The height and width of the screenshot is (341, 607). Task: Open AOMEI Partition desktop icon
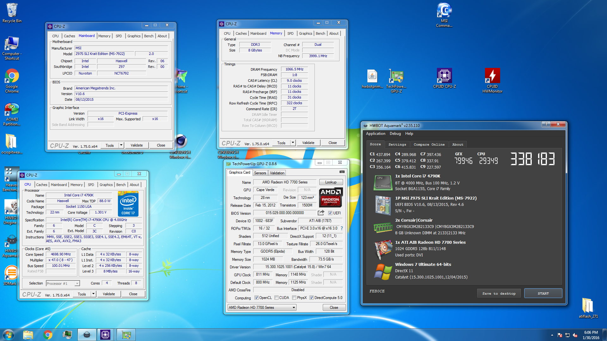click(12, 114)
